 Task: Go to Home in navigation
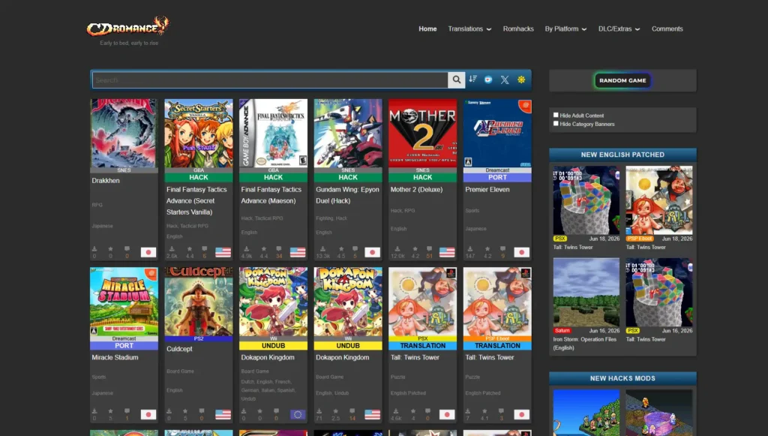tap(427, 29)
